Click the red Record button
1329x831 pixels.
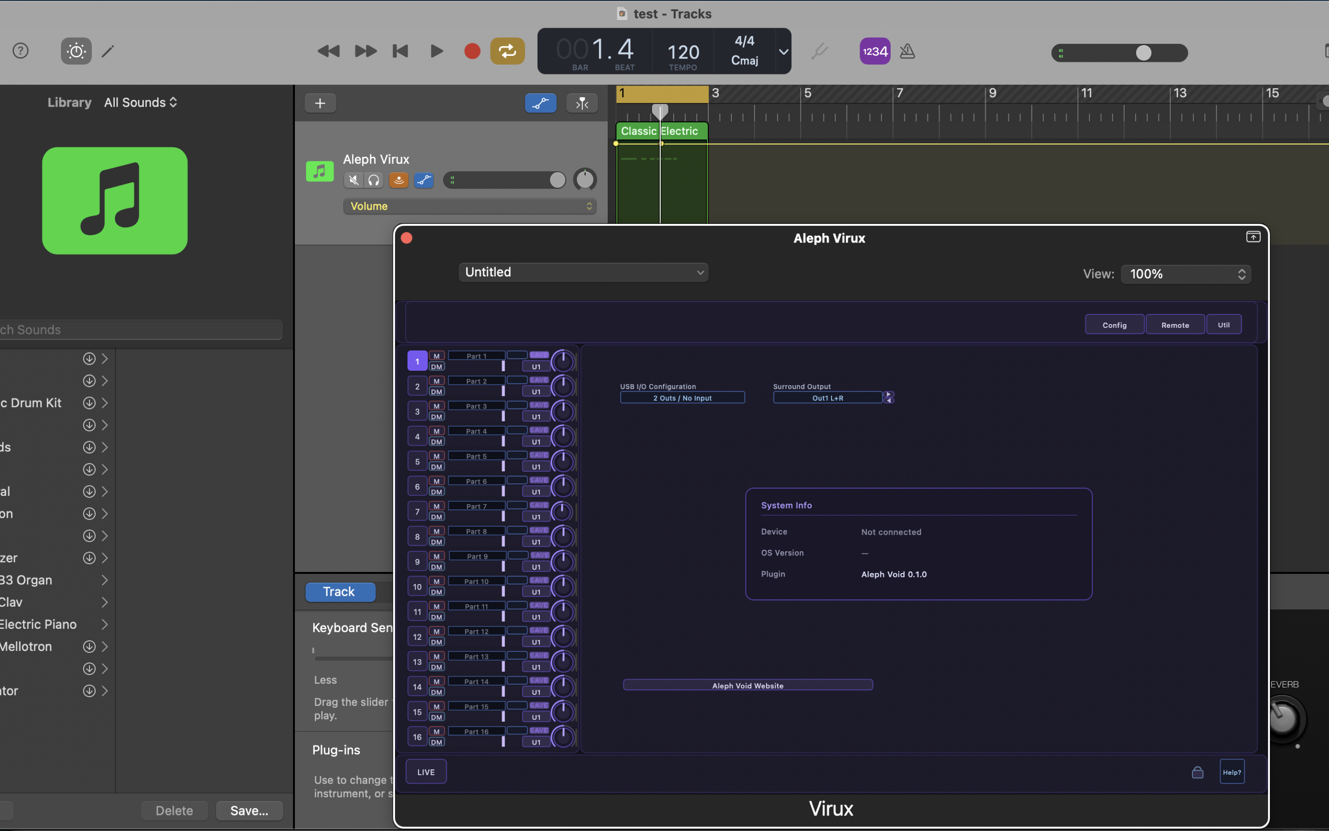point(472,51)
